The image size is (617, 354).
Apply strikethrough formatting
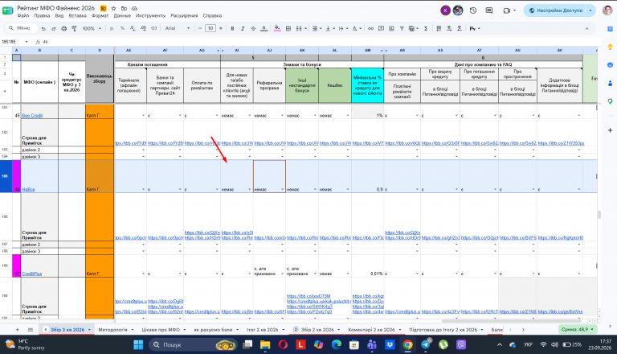[x=253, y=28]
